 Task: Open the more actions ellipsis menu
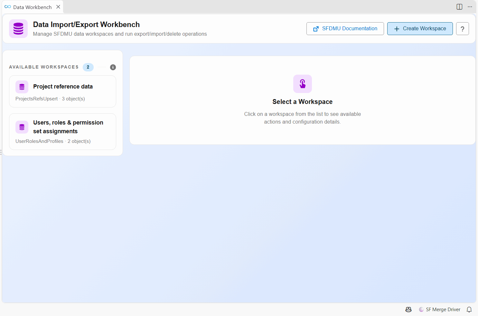[470, 7]
